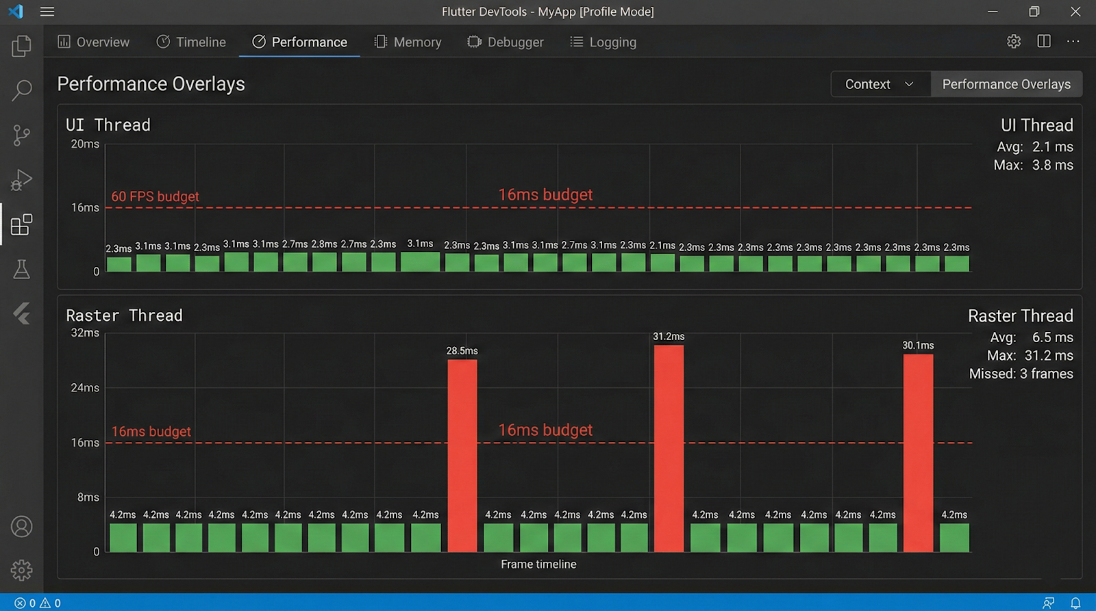Click the UI Thread Max: 3.8 ms value

(x=1033, y=165)
